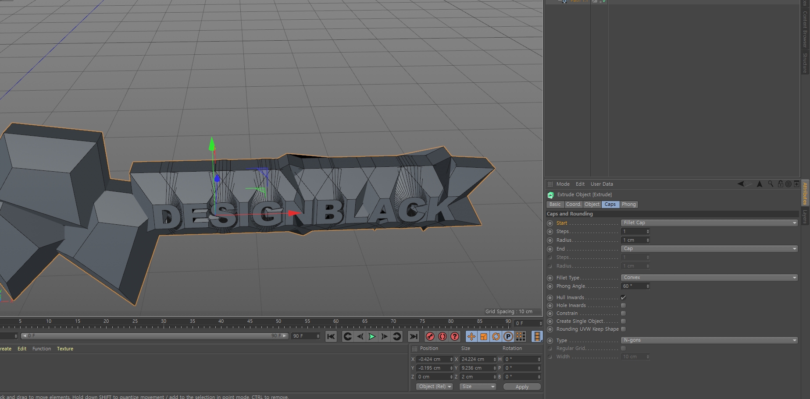Click the Position X -0.424 cm field

435,360
